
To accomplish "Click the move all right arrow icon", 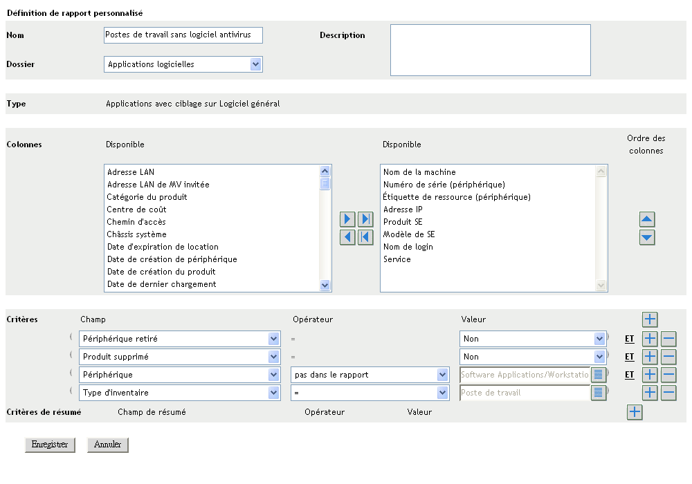I will point(365,220).
